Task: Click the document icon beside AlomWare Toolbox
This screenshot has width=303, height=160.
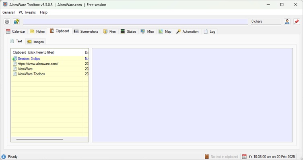Action: [14, 74]
